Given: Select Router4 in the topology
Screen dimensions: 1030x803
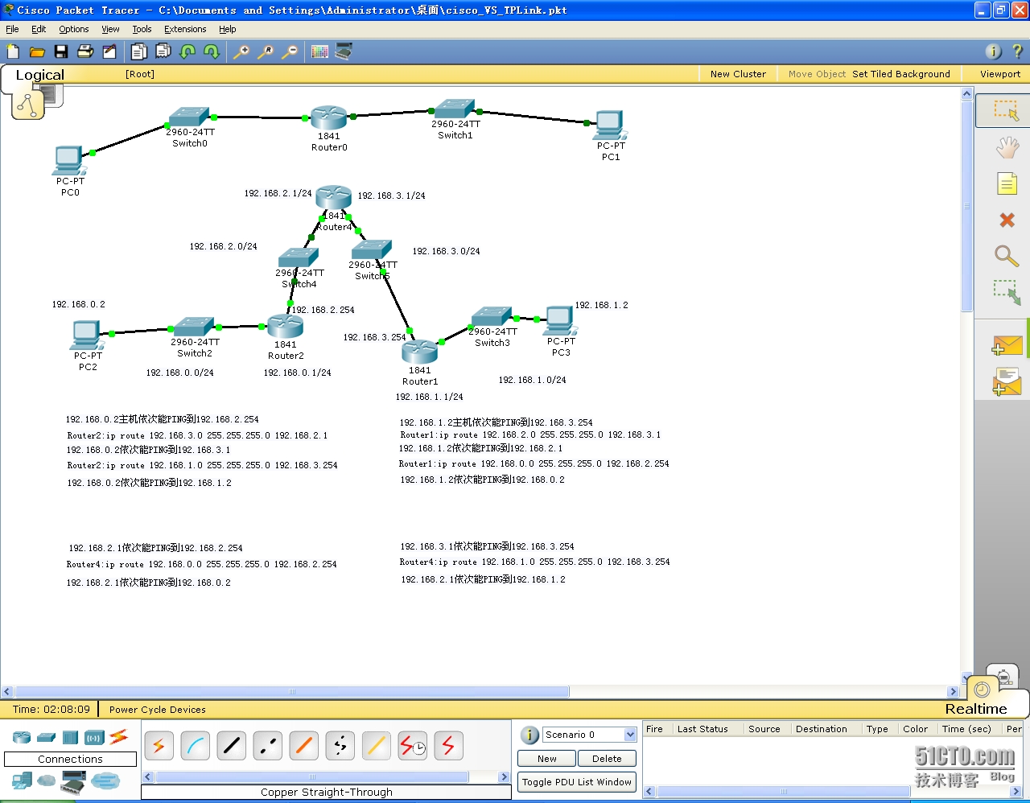Looking at the screenshot, I should pos(334,199).
